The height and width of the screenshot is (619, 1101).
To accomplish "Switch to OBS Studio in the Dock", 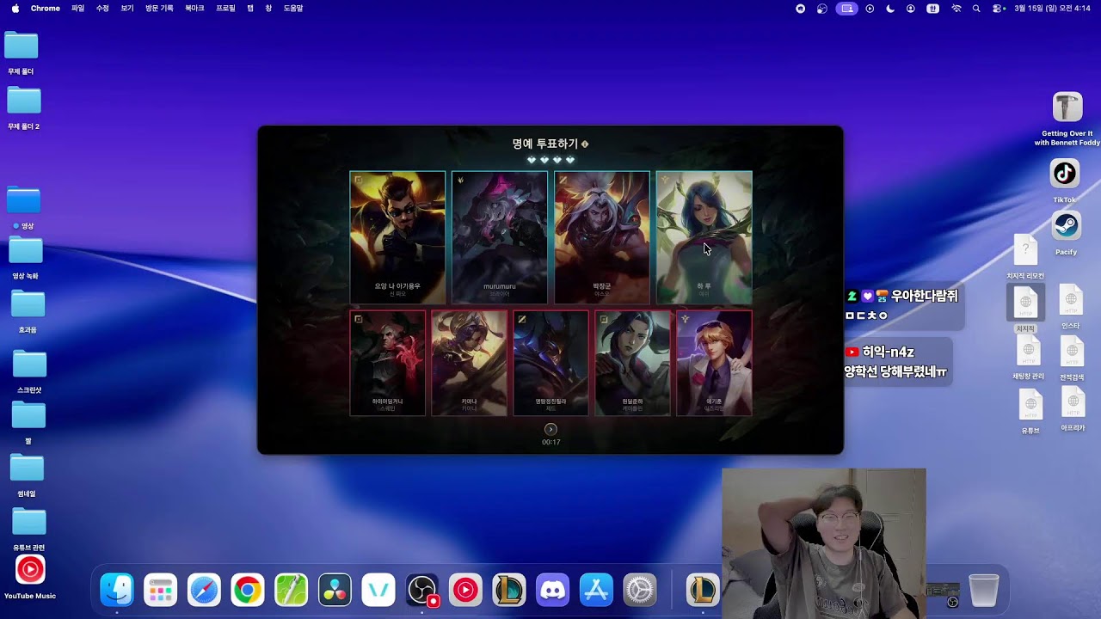I will (x=422, y=590).
